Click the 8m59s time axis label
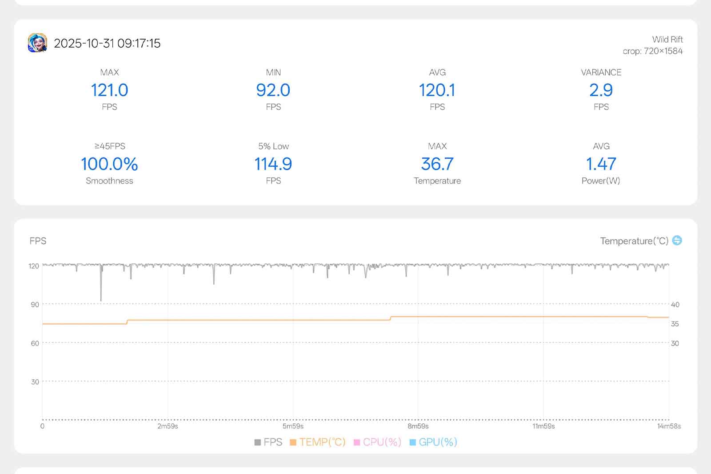This screenshot has height=474, width=711. coord(418,426)
